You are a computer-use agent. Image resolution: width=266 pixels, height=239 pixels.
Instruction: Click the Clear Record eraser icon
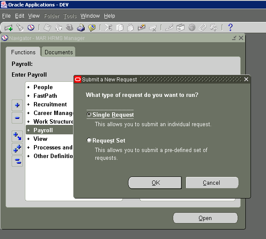(x=141, y=28)
